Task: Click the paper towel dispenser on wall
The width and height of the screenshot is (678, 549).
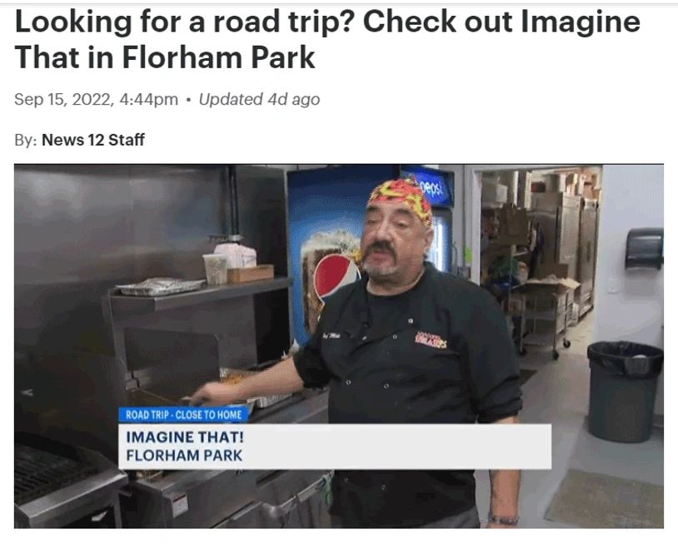Action: [644, 248]
